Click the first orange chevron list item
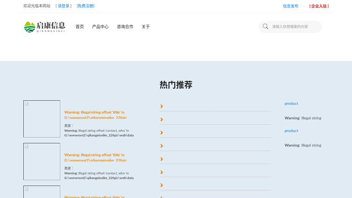This screenshot has height=198, width=352. 215,106
